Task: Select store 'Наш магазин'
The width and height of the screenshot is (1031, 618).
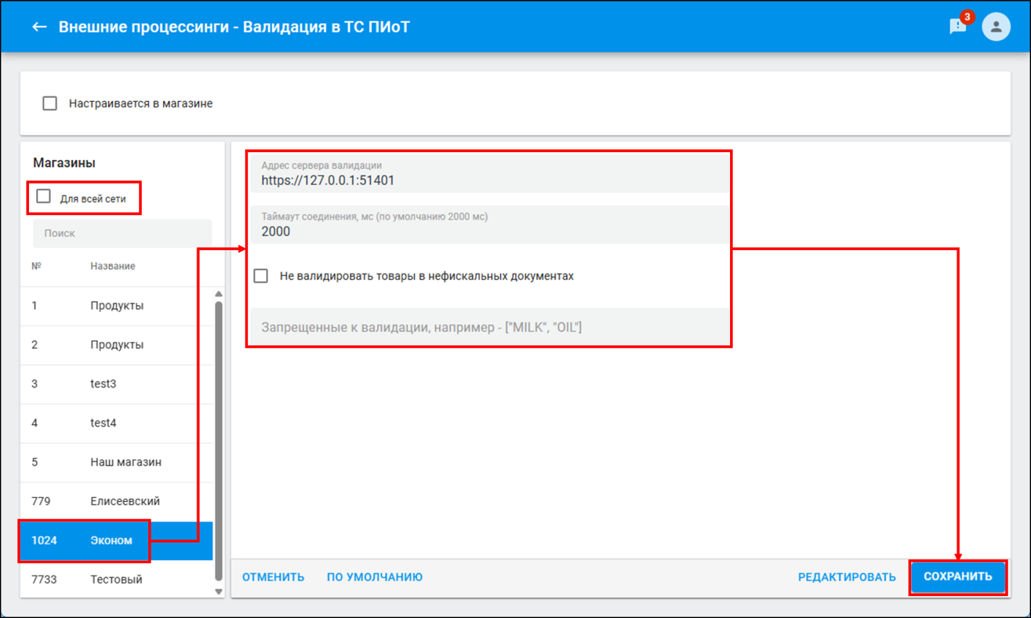Action: pos(117,462)
